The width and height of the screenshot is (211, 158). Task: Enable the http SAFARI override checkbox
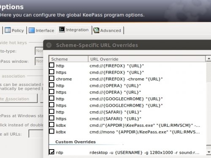[x=52, y=111]
